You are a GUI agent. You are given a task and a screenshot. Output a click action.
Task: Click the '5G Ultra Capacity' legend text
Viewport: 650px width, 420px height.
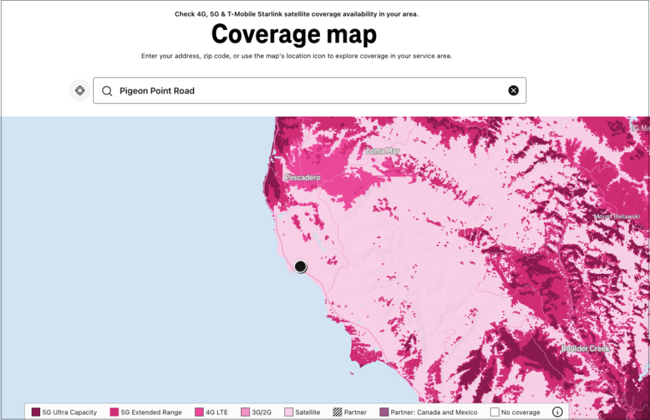pos(70,412)
